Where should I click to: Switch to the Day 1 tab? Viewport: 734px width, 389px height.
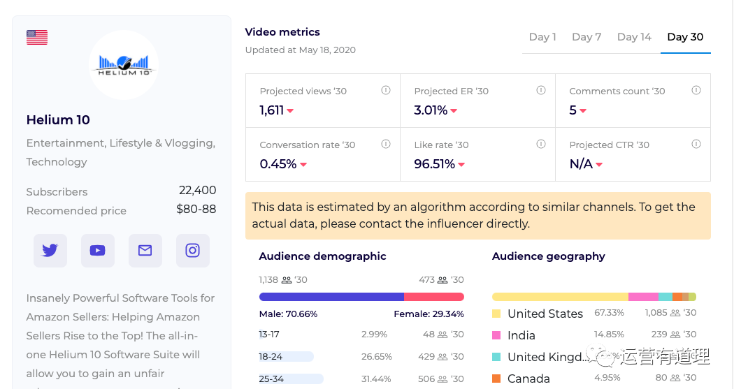(542, 37)
